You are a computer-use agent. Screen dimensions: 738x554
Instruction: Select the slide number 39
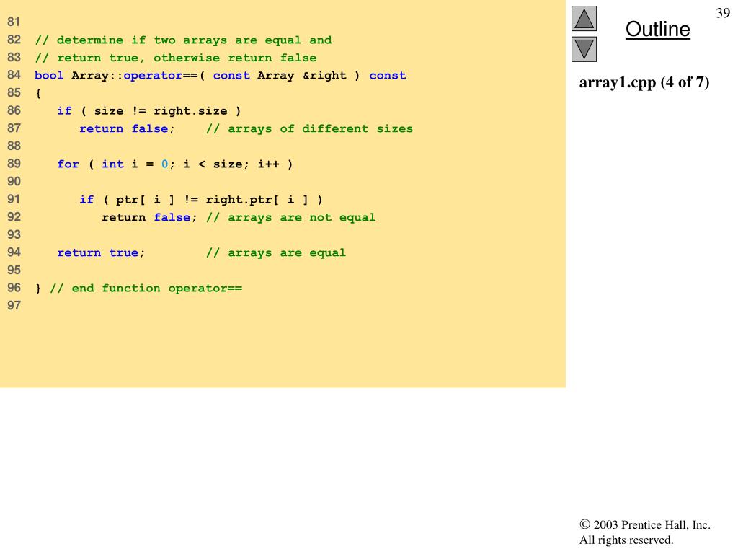tap(723, 13)
